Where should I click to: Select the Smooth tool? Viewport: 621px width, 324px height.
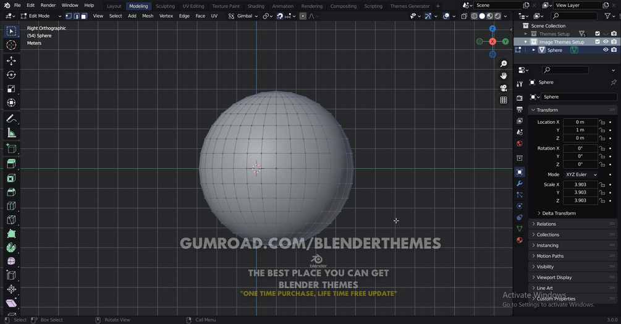coord(11,262)
